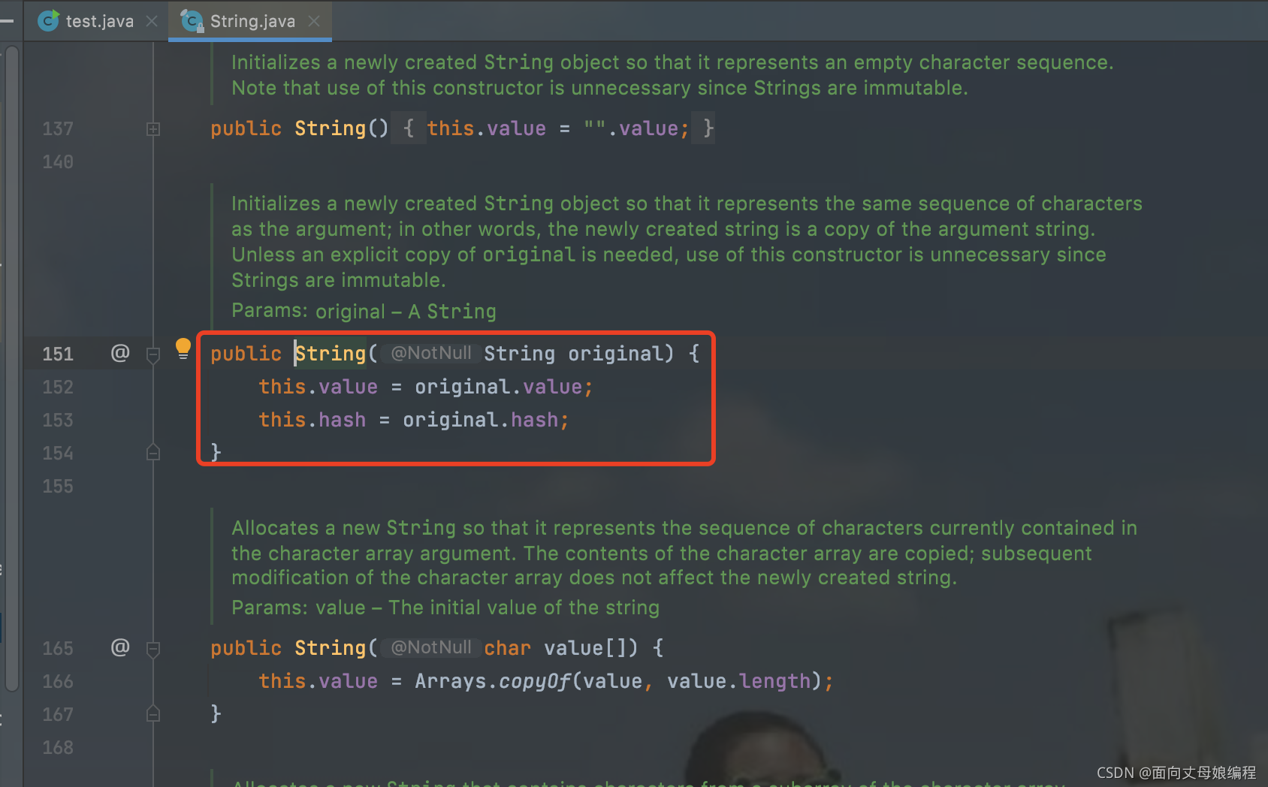Click the @NotNull inlay hint on line 165
The height and width of the screenshot is (787, 1268).
tap(431, 647)
